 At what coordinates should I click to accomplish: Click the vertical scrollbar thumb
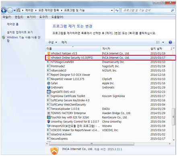click(x=174, y=117)
